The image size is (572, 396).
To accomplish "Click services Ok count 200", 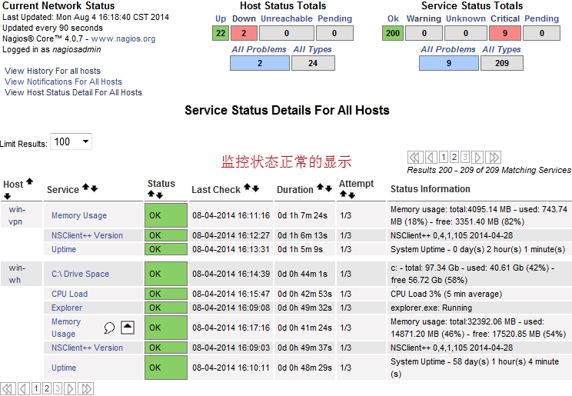I will coord(393,33).
